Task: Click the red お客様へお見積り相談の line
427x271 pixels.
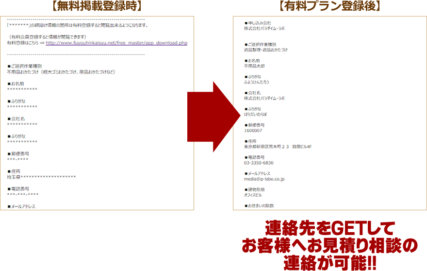Action: coord(330,246)
